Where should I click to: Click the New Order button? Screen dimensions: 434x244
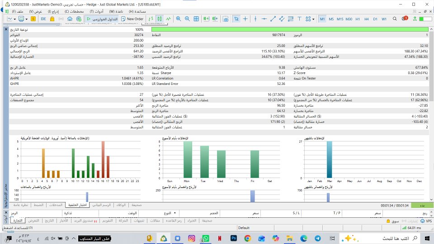pyautogui.click(x=132, y=19)
